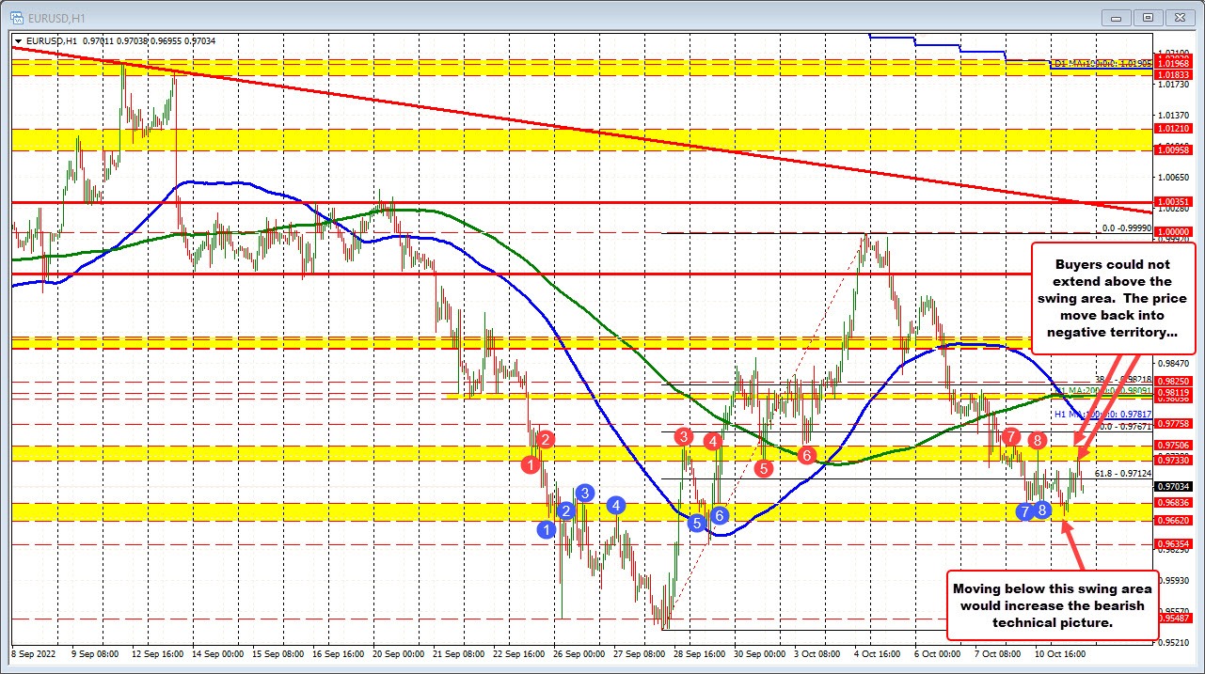
Task: Select red circle marker 6 on the chart
Action: [805, 456]
